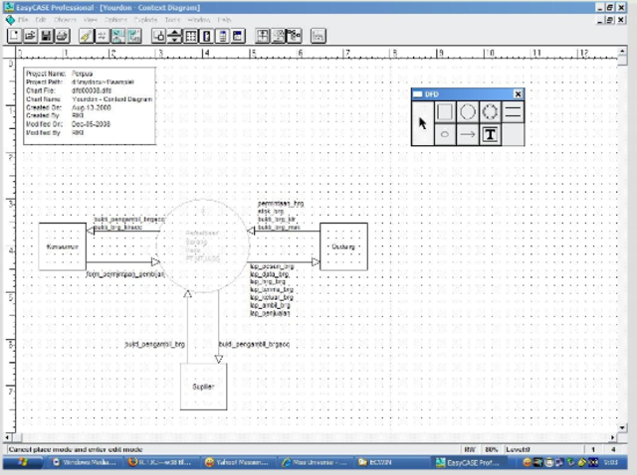637x475 pixels.
Task: Click the up-arrow grid toolbar icon
Action: click(263, 36)
